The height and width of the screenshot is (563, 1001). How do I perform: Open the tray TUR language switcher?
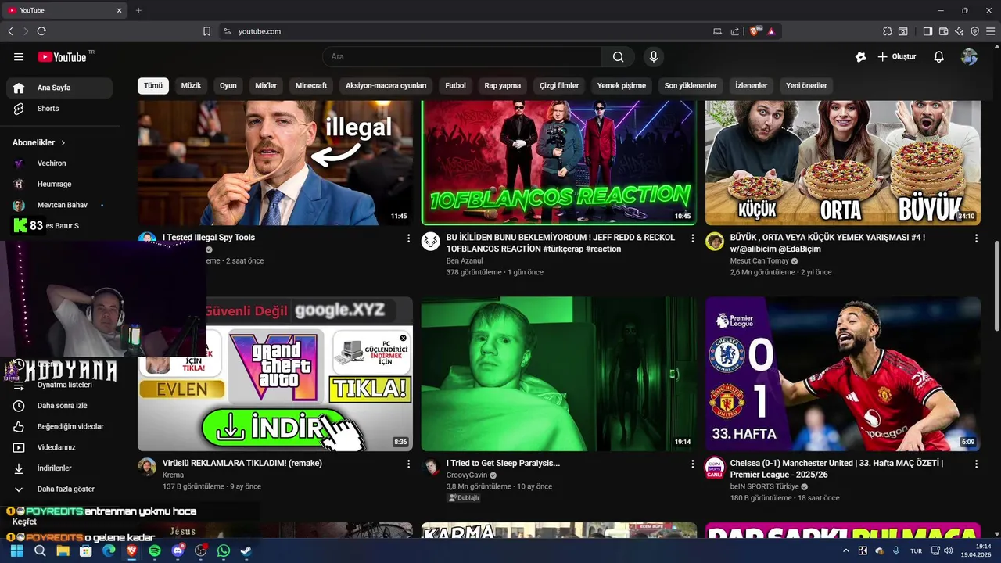[x=916, y=550]
